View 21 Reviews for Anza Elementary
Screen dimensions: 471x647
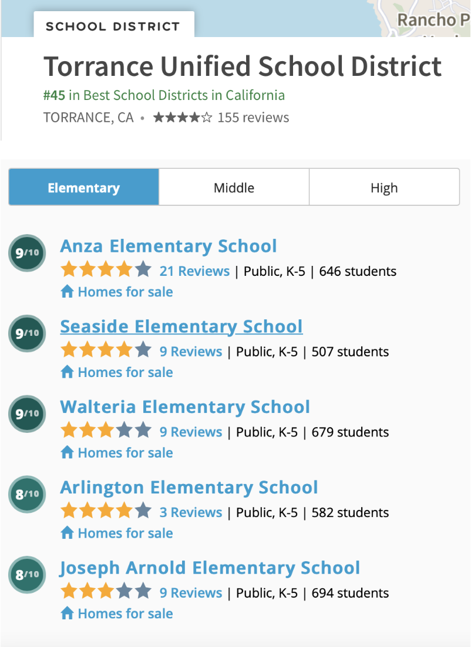(194, 271)
